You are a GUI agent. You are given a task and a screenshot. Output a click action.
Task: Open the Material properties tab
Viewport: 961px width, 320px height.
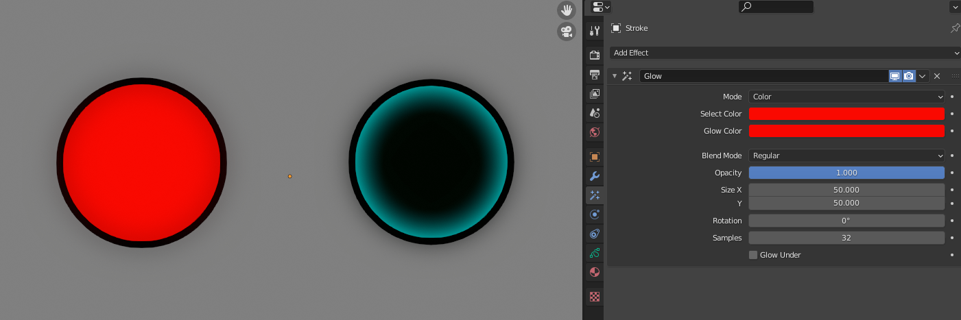click(595, 272)
